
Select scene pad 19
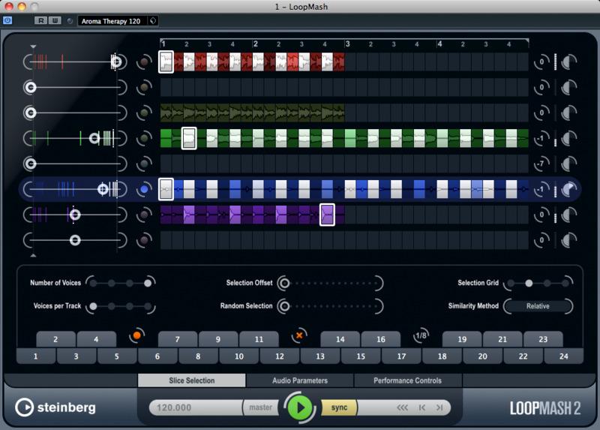coord(462,339)
